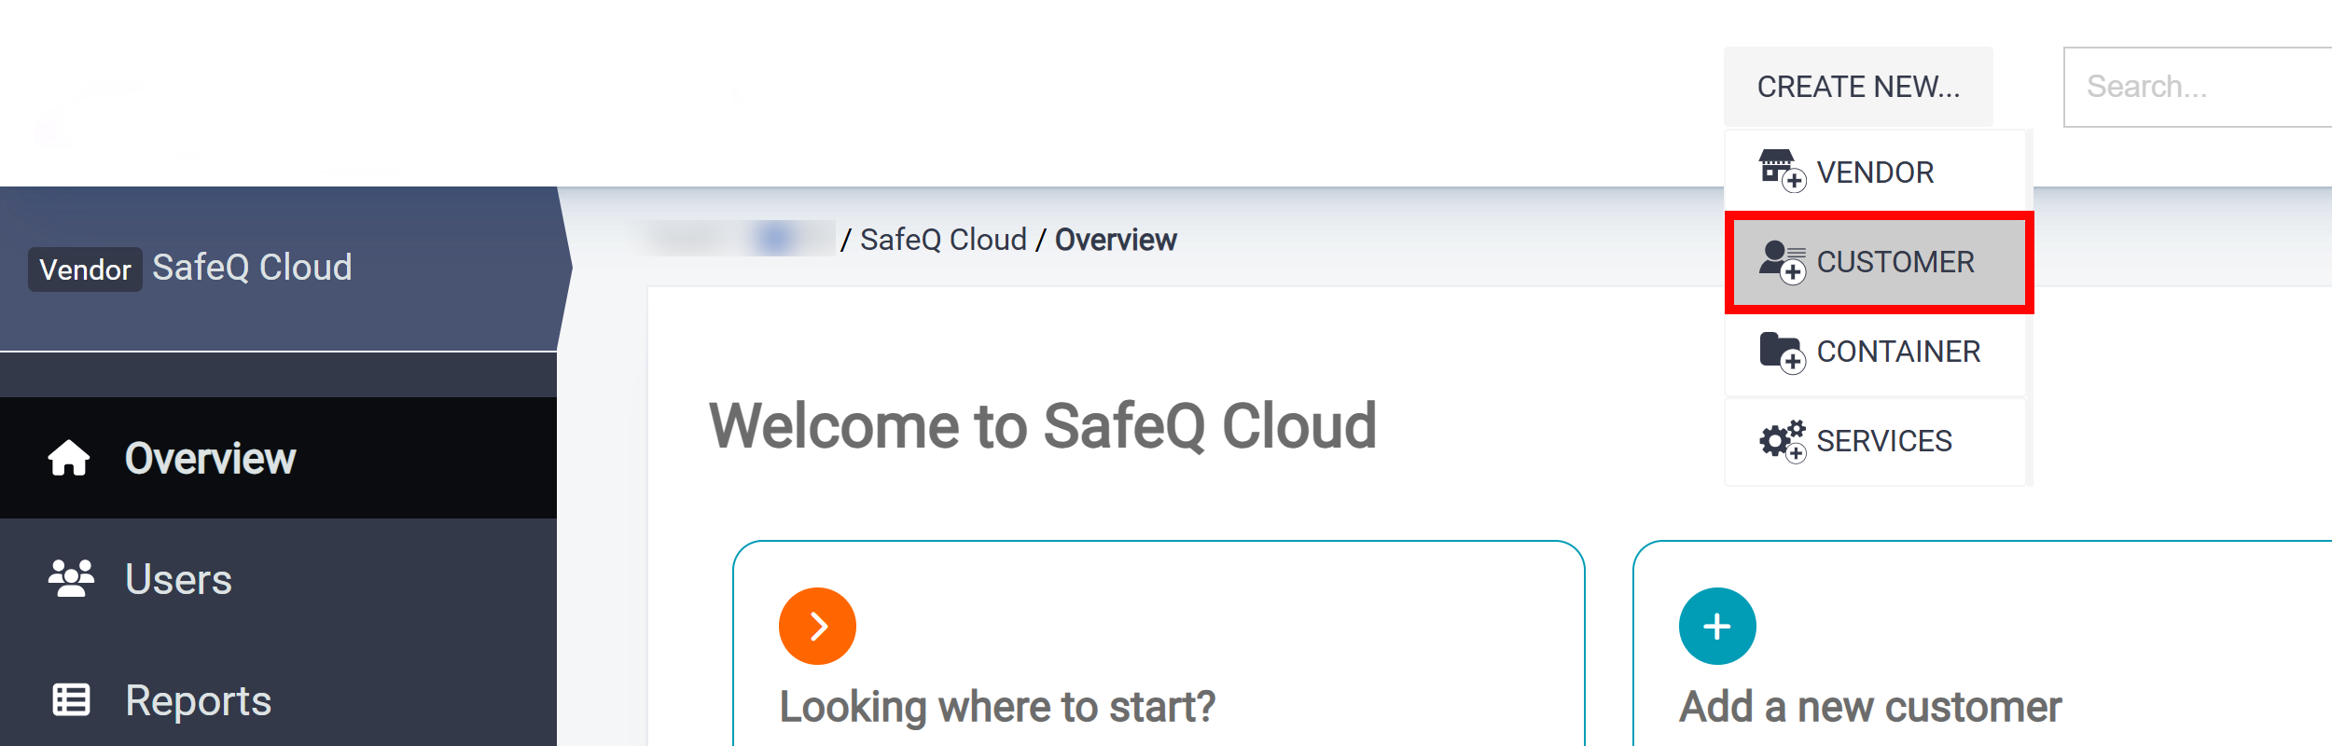This screenshot has width=2332, height=746.
Task: Click the Overview breadcrumb item
Action: click(x=1116, y=240)
